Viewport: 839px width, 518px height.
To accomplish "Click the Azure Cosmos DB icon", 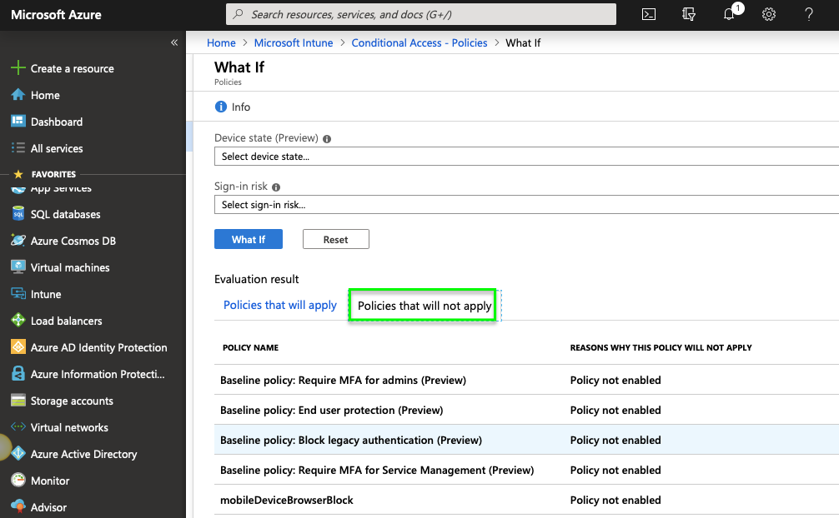I will coord(18,241).
